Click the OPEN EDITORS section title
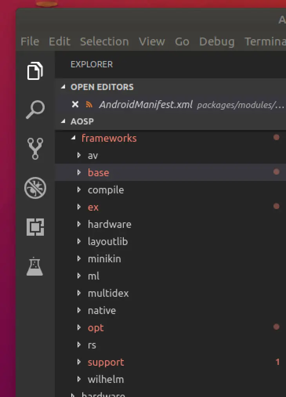The height and width of the screenshot is (397, 286). [102, 87]
